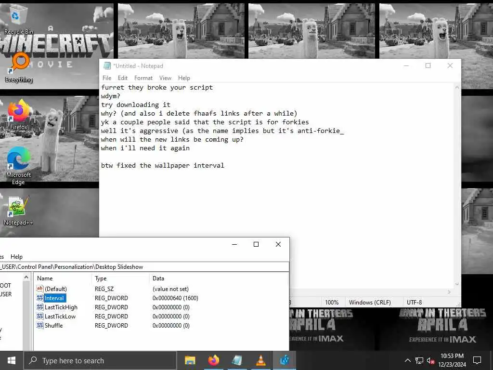
Task: Switch to Notepad on the taskbar
Action: [x=237, y=360]
